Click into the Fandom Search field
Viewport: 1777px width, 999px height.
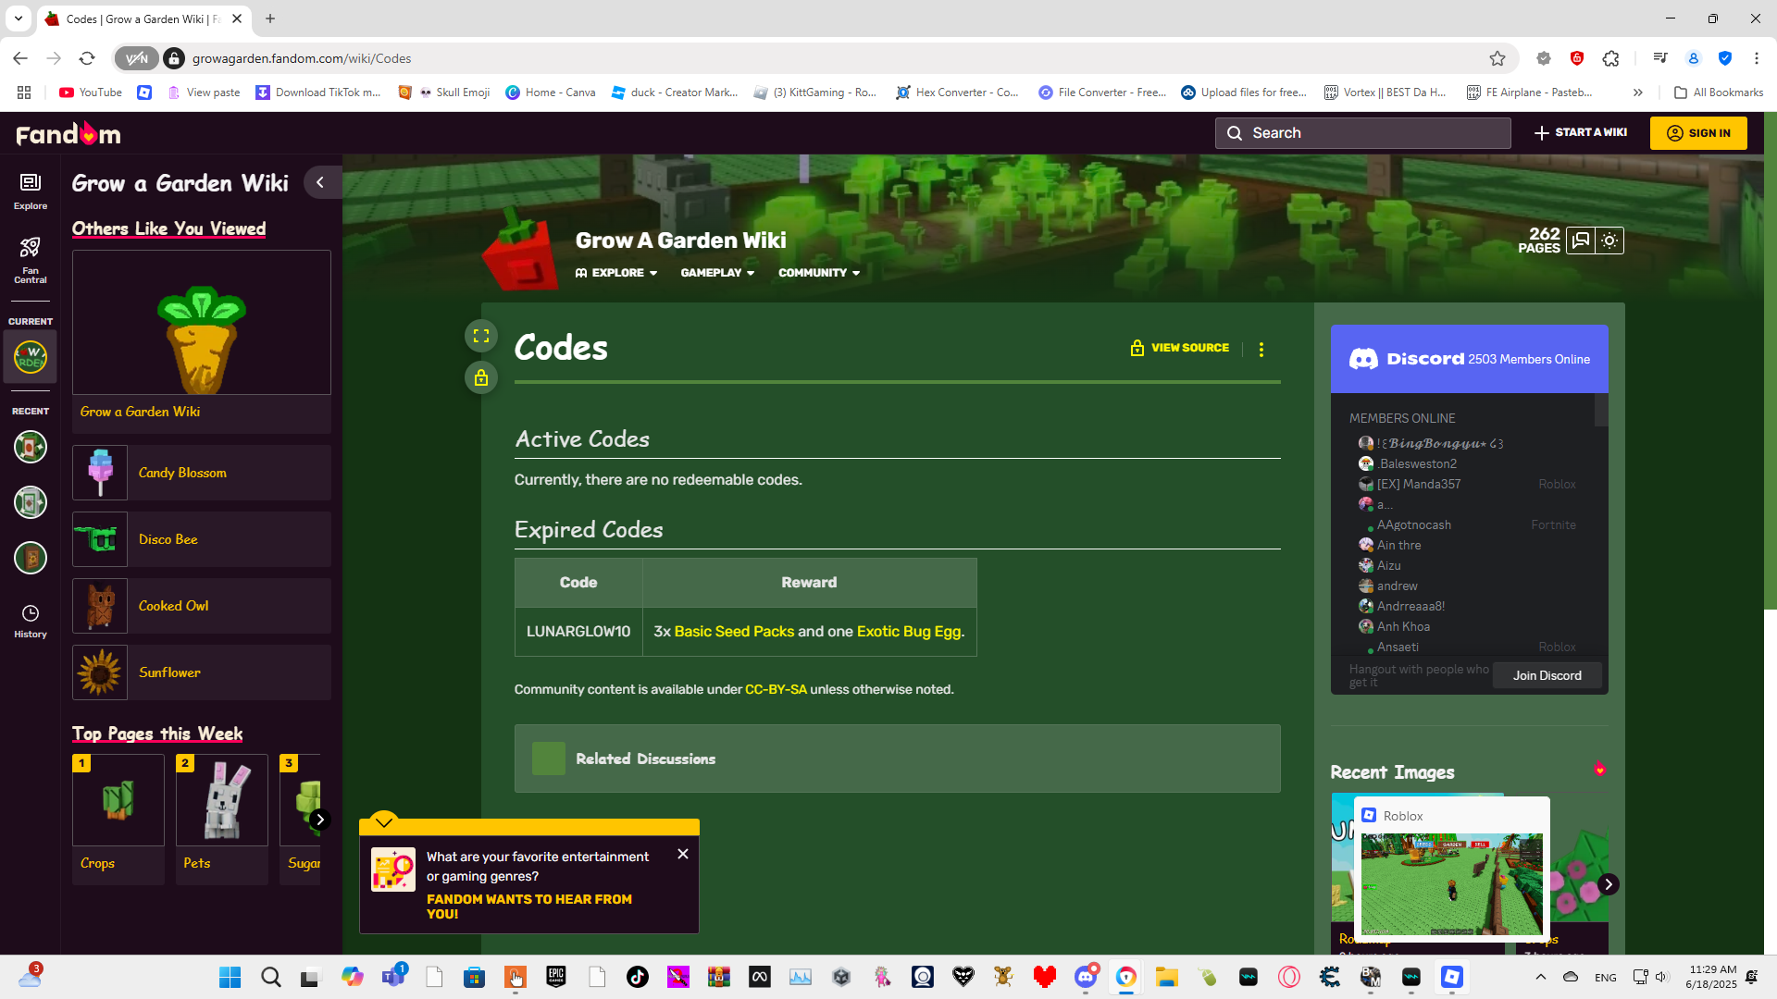click(1362, 133)
